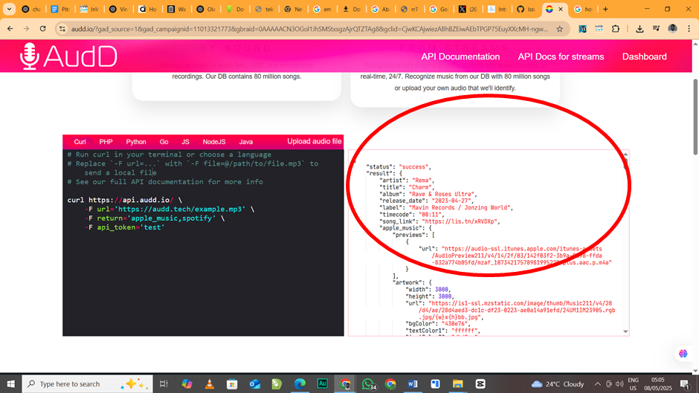Bookmark this page with the star icon
The image size is (699, 393).
tap(559, 29)
